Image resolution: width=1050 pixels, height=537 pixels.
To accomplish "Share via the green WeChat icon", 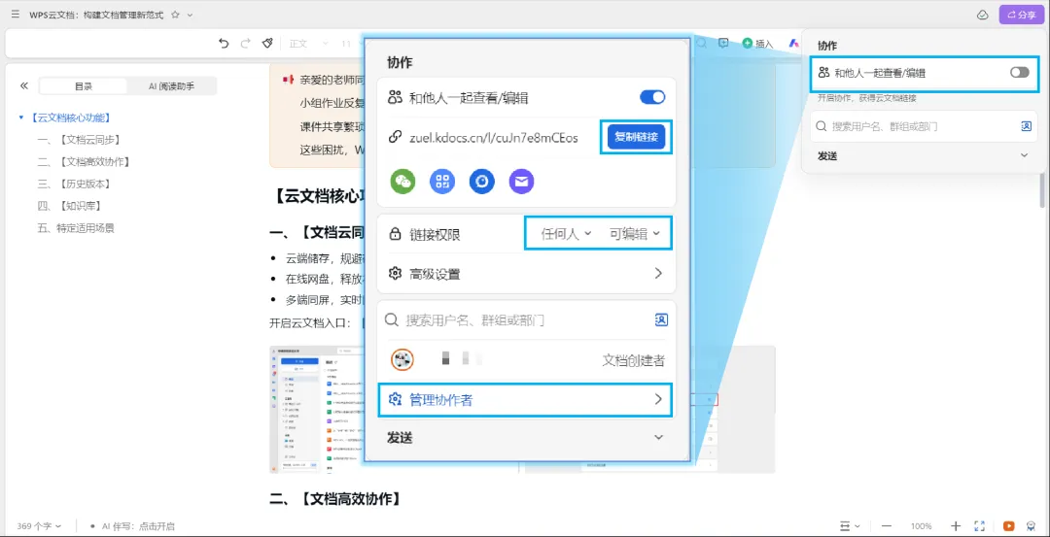I will pyautogui.click(x=403, y=182).
